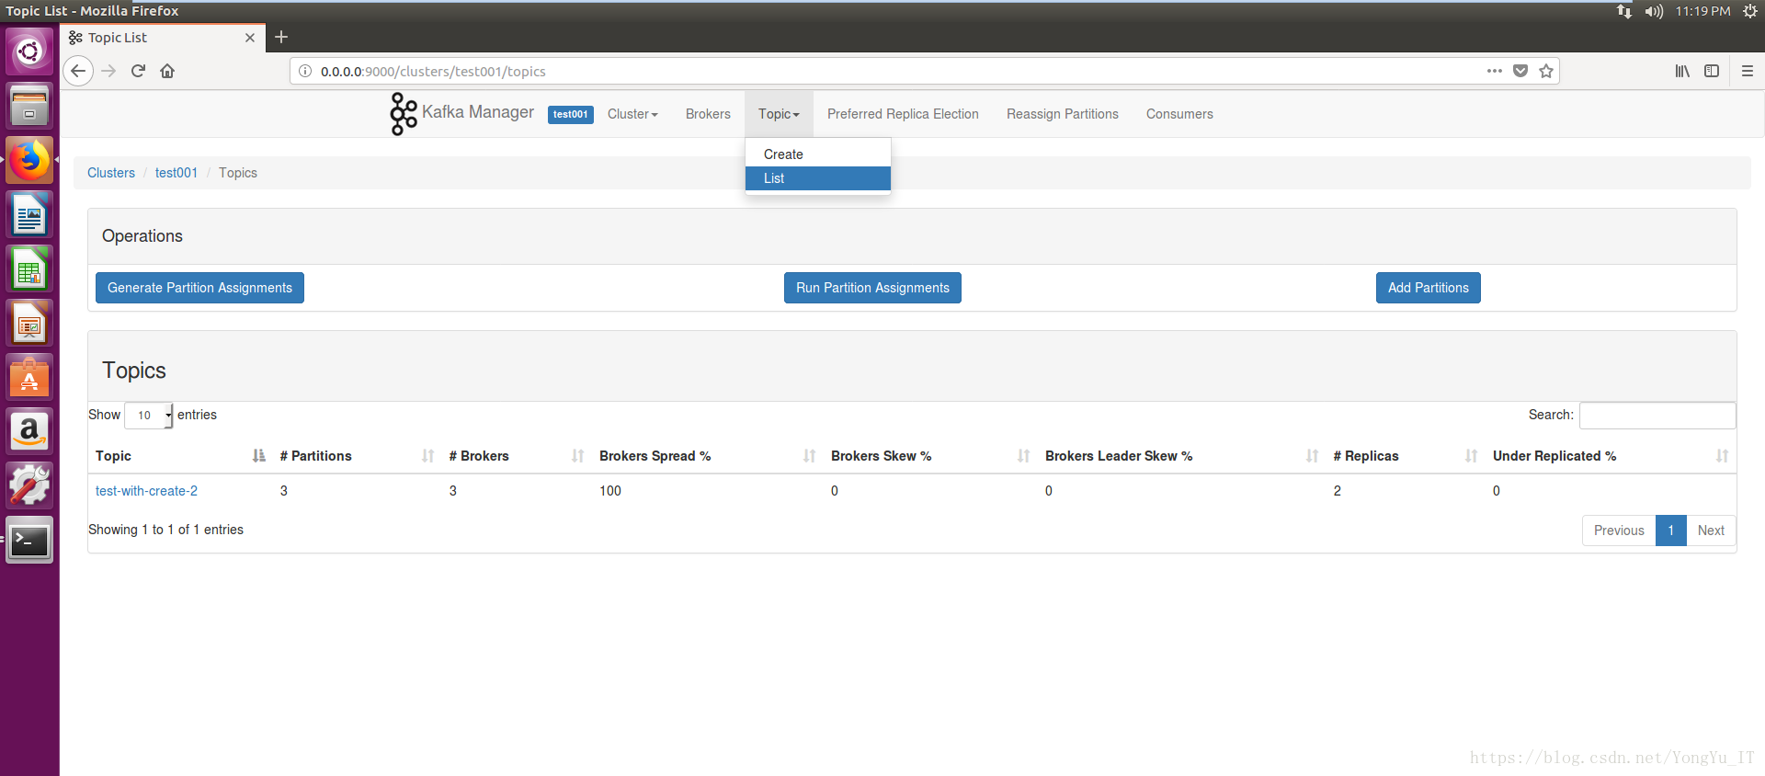This screenshot has width=1765, height=776.
Task: Open LibreOffice Writer from the dock
Action: (x=29, y=214)
